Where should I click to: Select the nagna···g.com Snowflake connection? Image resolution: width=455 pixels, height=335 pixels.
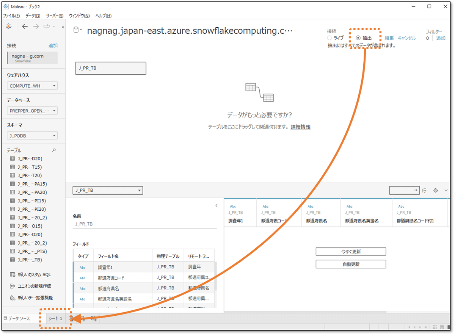point(32,58)
